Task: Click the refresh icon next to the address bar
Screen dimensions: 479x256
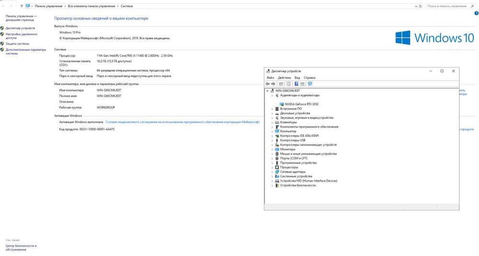Action: coord(421,6)
